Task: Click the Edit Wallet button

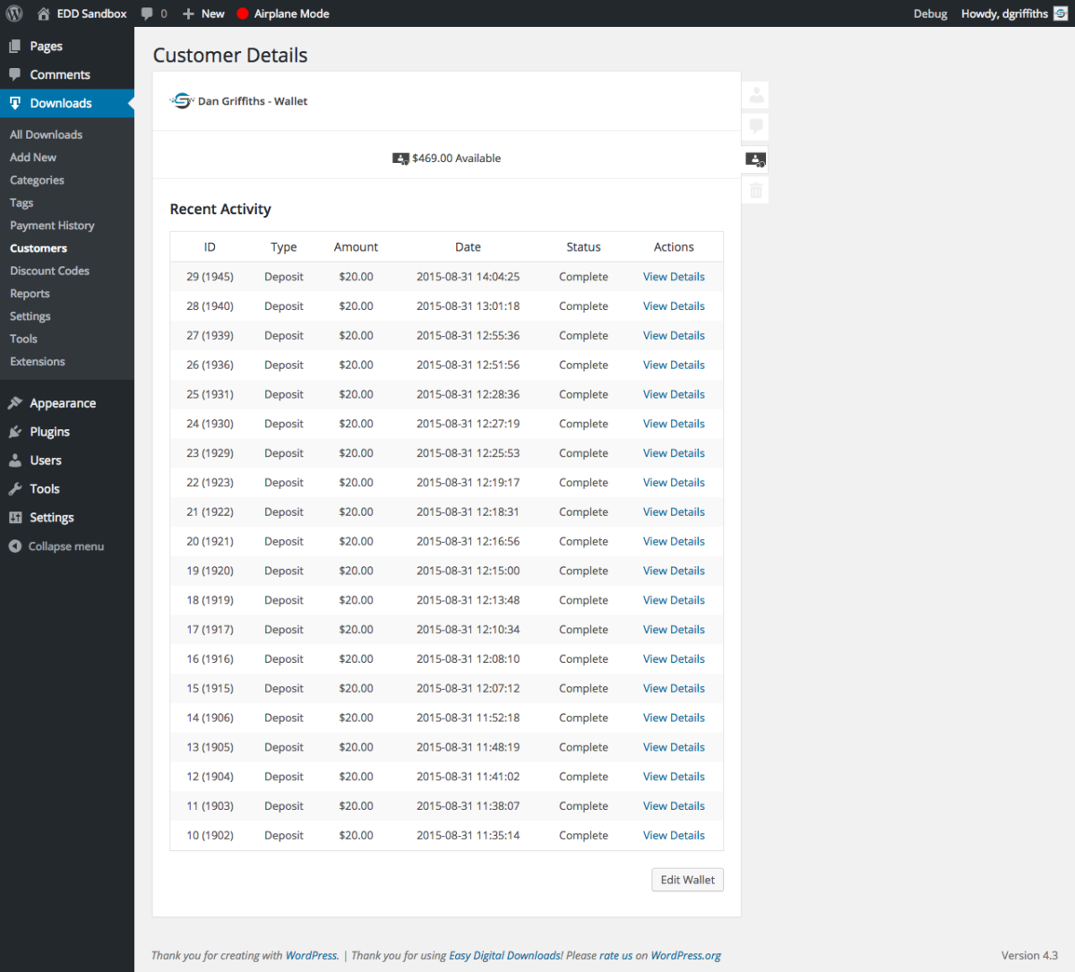Action: pyautogui.click(x=687, y=880)
